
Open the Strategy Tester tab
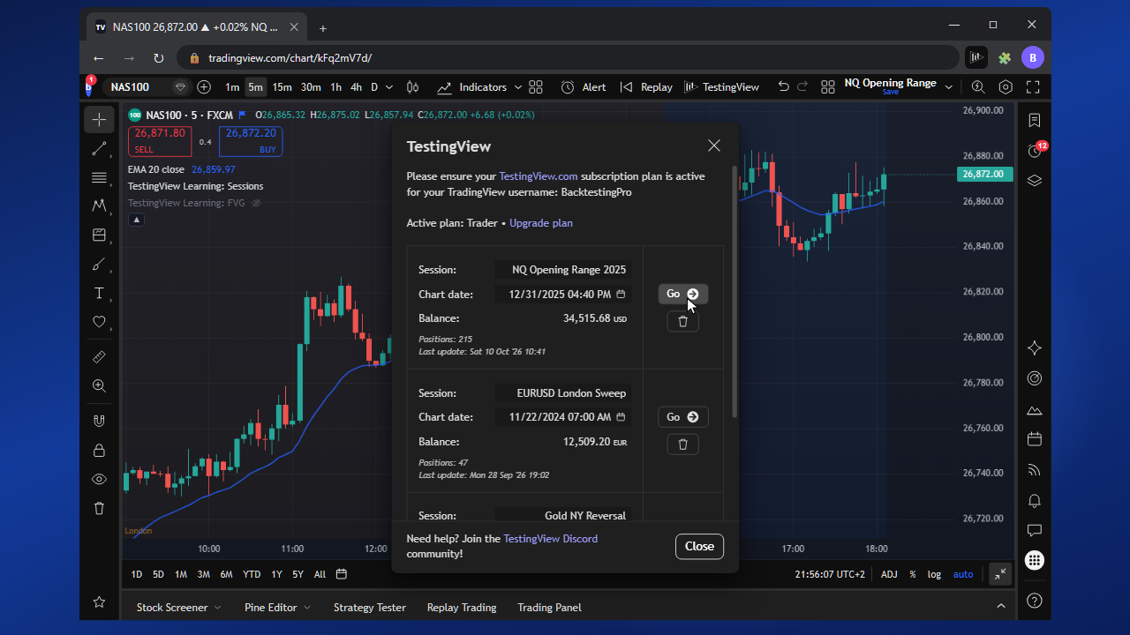pyautogui.click(x=370, y=608)
